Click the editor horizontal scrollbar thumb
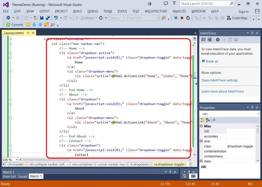 click(x=46, y=160)
